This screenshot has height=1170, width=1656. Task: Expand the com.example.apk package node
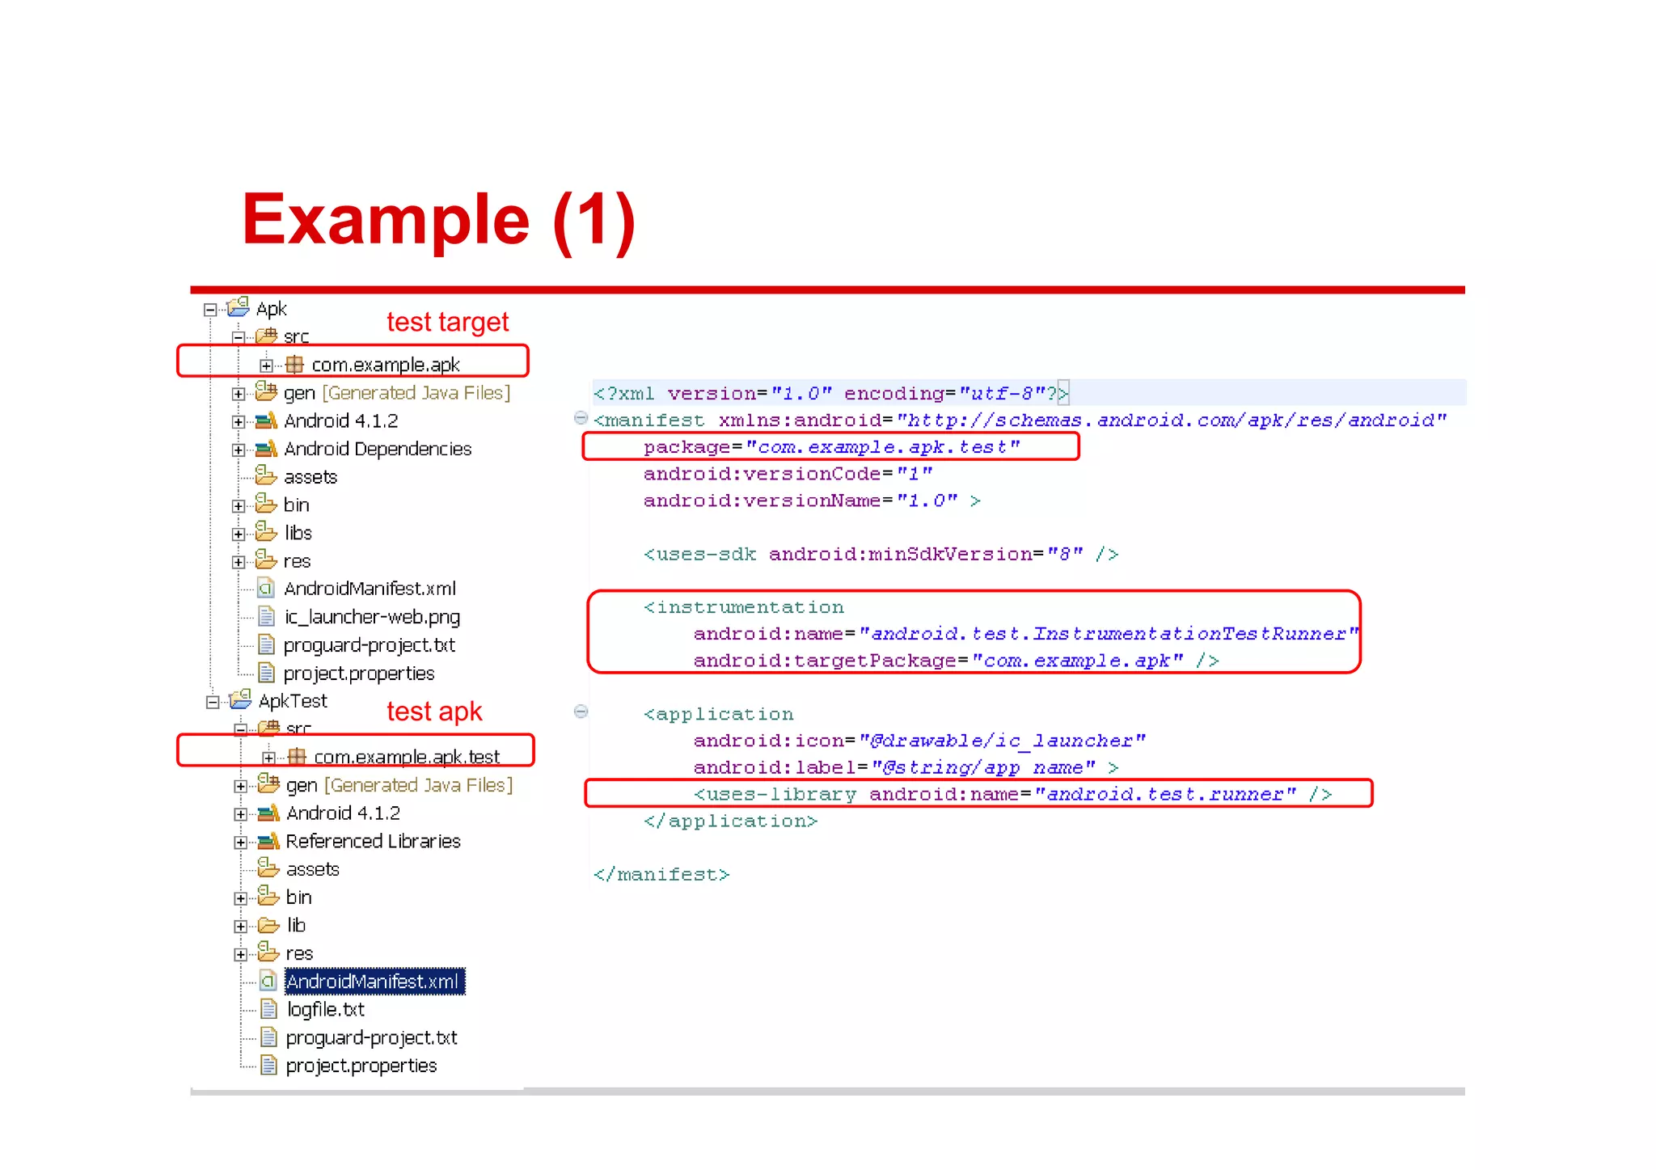pos(266,365)
